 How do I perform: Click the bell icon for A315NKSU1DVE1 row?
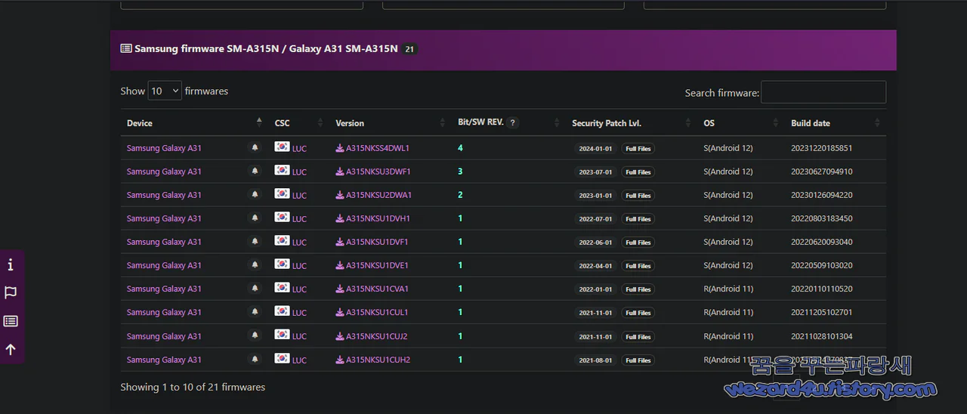pyautogui.click(x=255, y=265)
